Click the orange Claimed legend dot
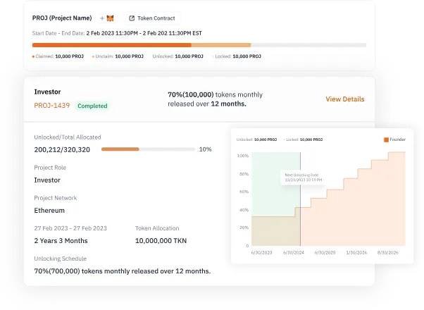Image resolution: width=424 pixels, height=310 pixels. coord(33,56)
